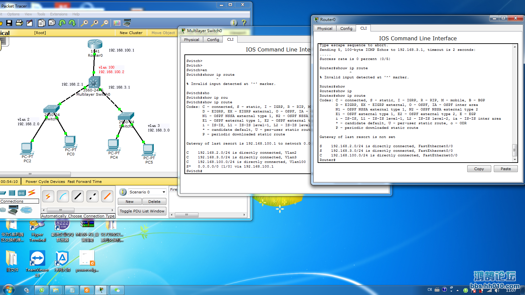Select CLI tab in Router0 window
Viewport: 525px width, 295px height.
(x=364, y=28)
